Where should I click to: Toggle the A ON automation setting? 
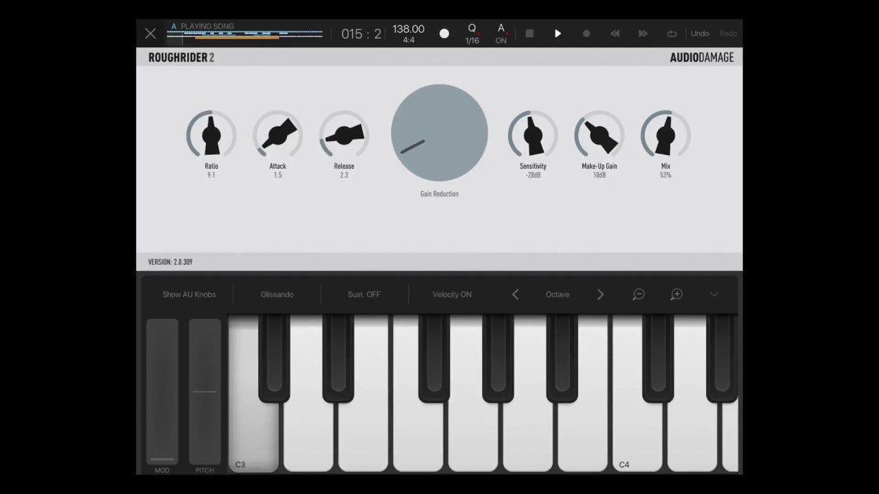click(x=501, y=34)
